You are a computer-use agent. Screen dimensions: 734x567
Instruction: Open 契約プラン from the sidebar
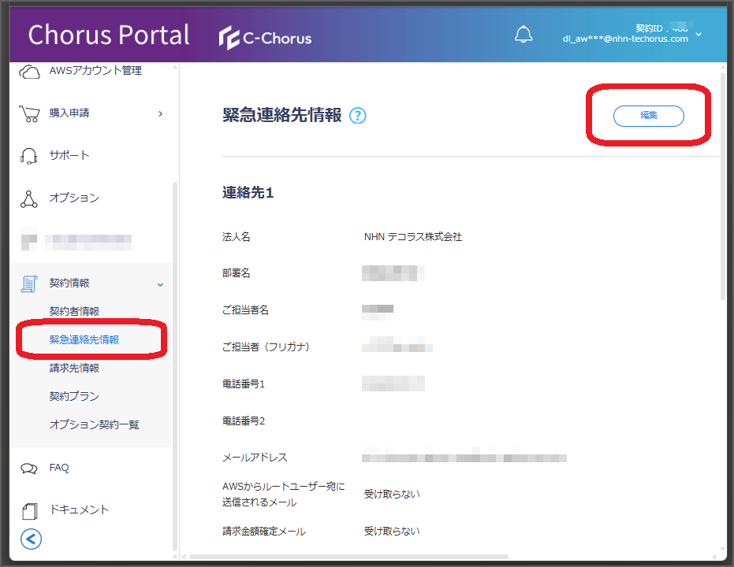click(x=74, y=396)
